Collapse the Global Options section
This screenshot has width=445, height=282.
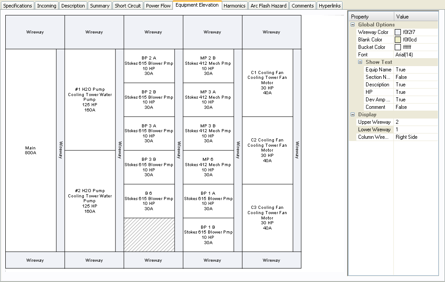(x=352, y=25)
